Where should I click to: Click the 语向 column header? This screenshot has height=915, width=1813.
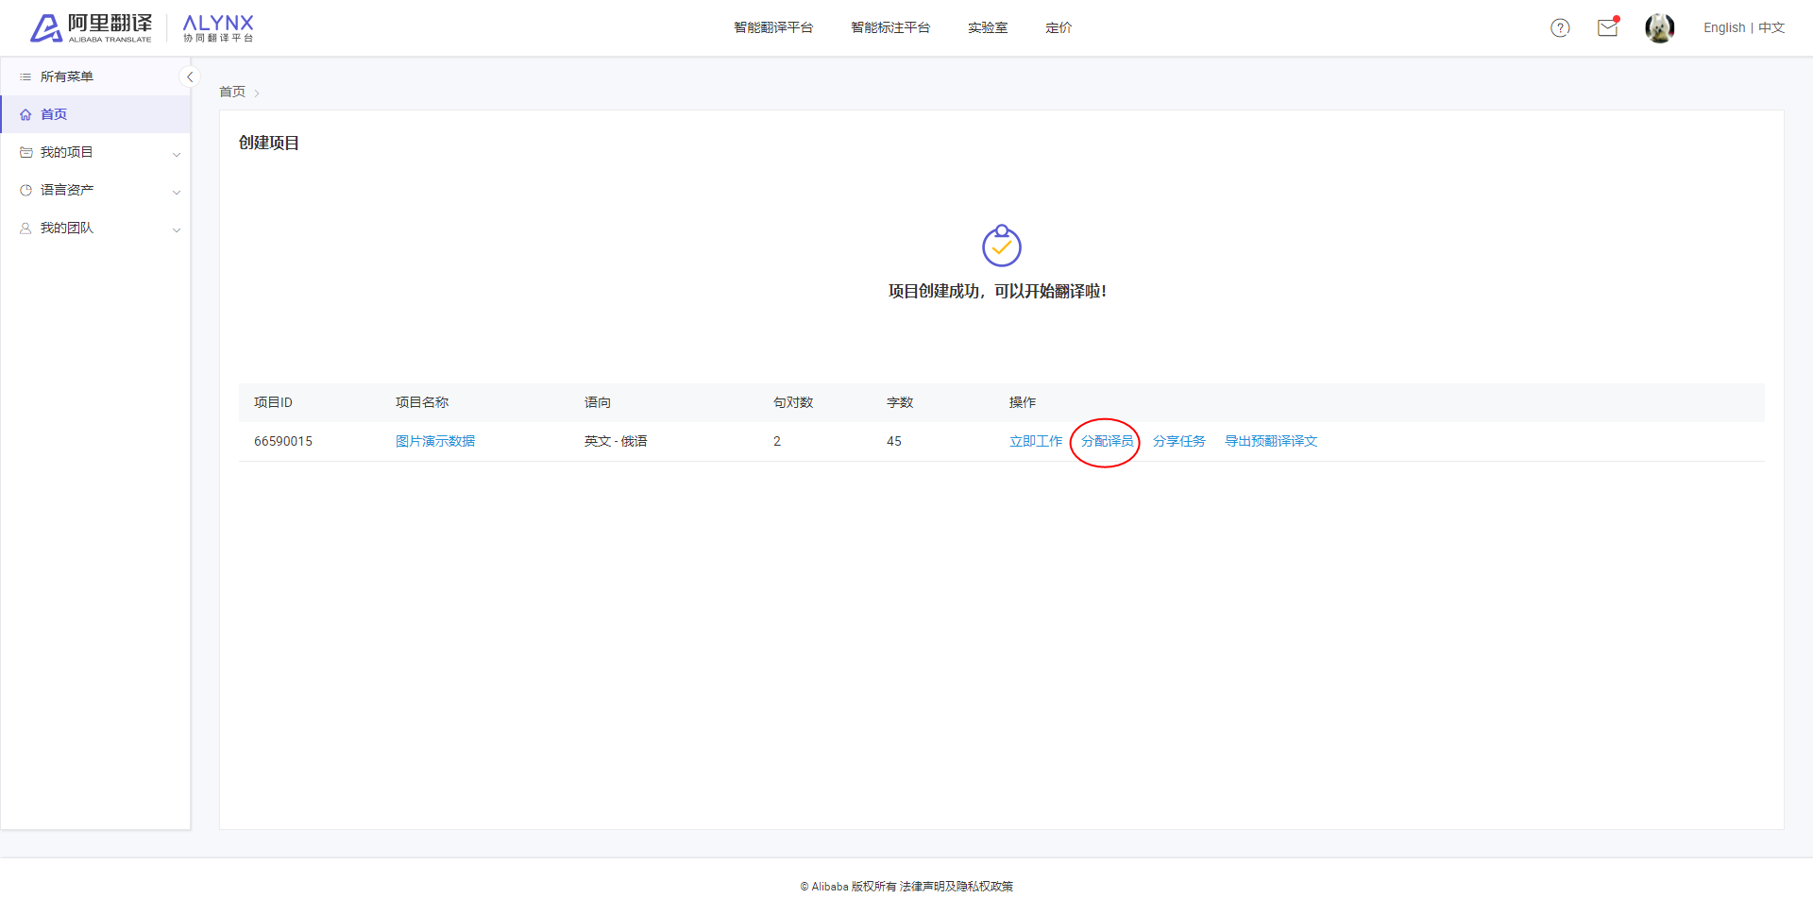(598, 402)
